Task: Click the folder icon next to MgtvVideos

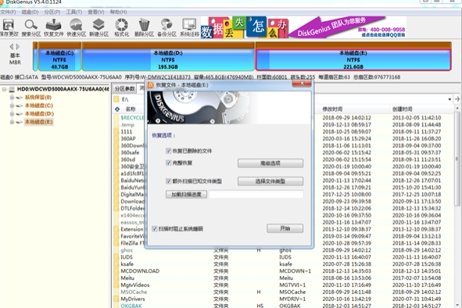Action: click(116, 285)
